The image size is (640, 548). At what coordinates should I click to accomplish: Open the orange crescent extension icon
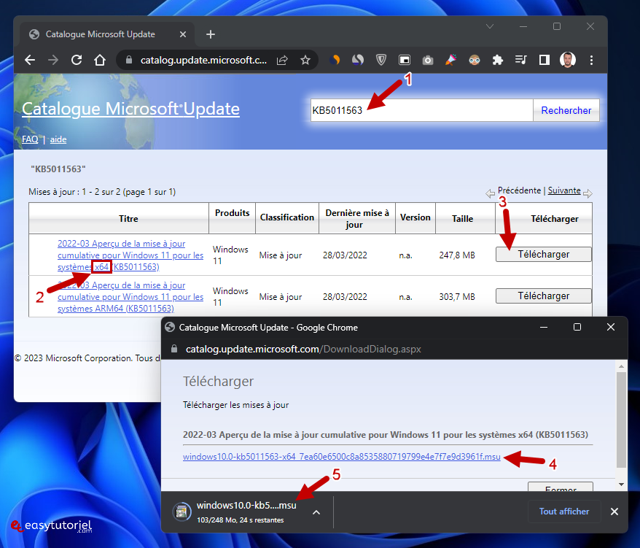pyautogui.click(x=335, y=60)
